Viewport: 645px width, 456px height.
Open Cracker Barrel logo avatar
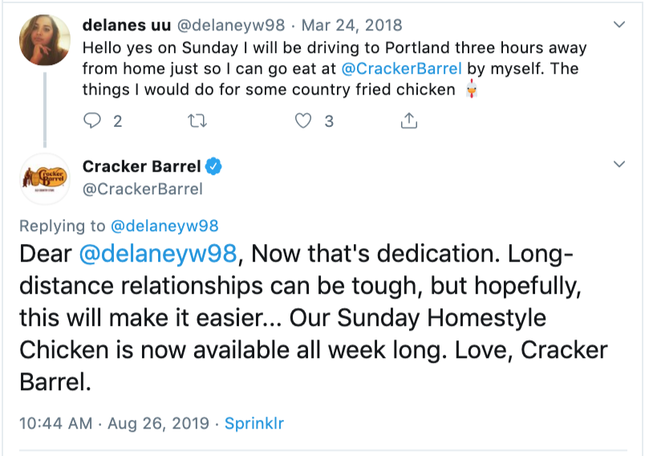[x=43, y=178]
